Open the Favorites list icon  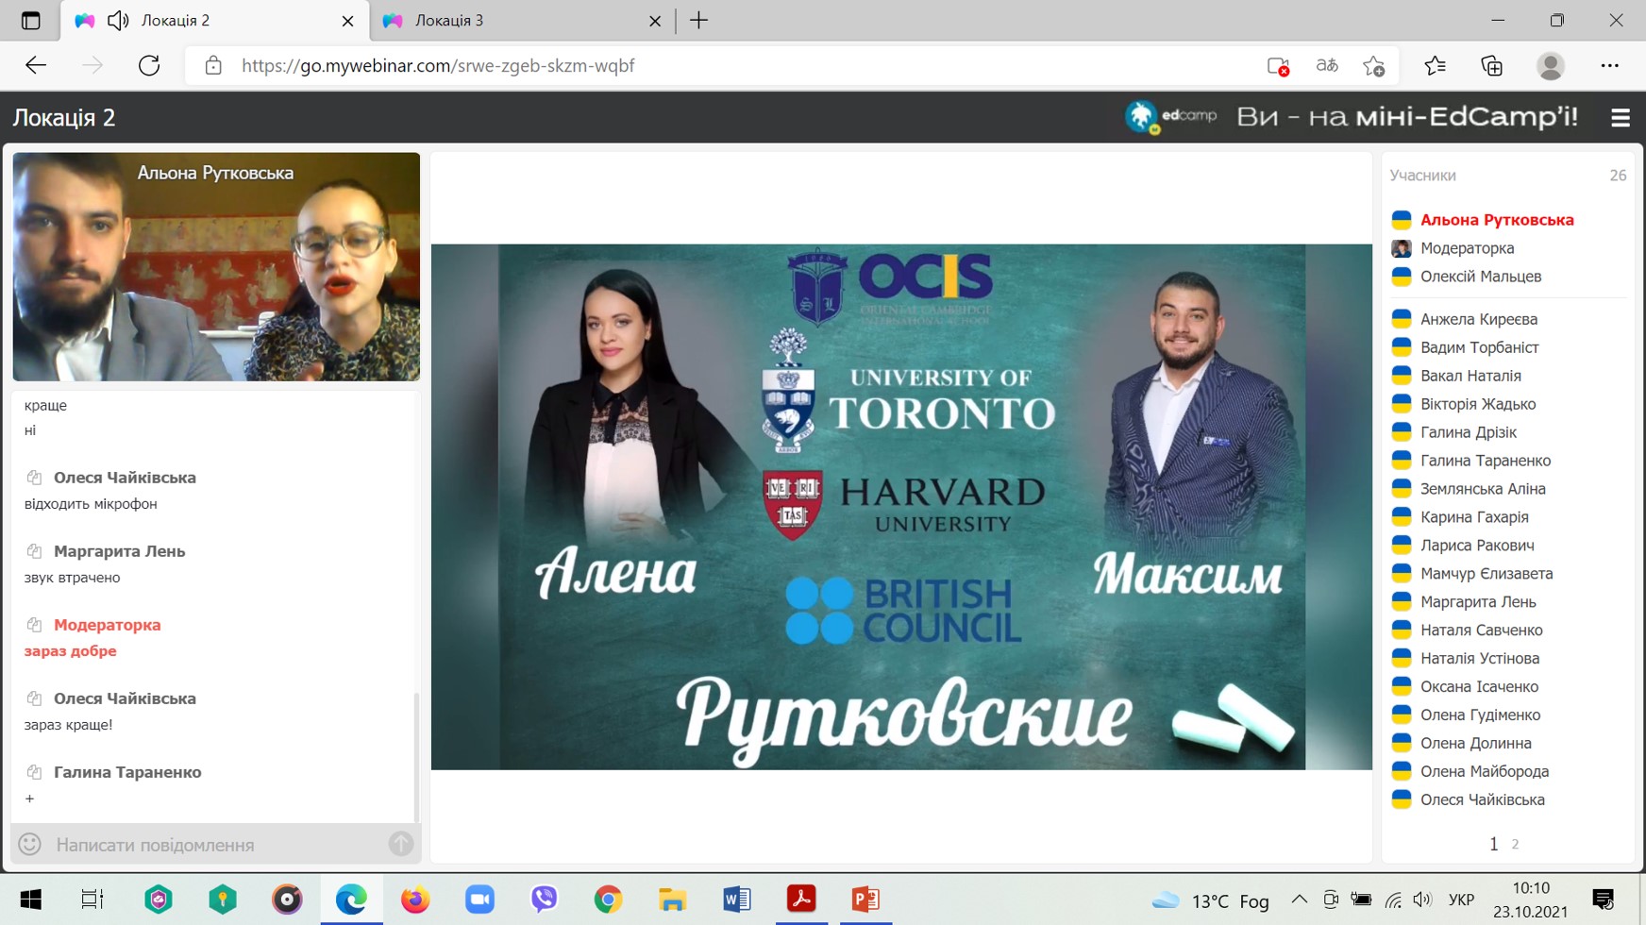point(1435,65)
